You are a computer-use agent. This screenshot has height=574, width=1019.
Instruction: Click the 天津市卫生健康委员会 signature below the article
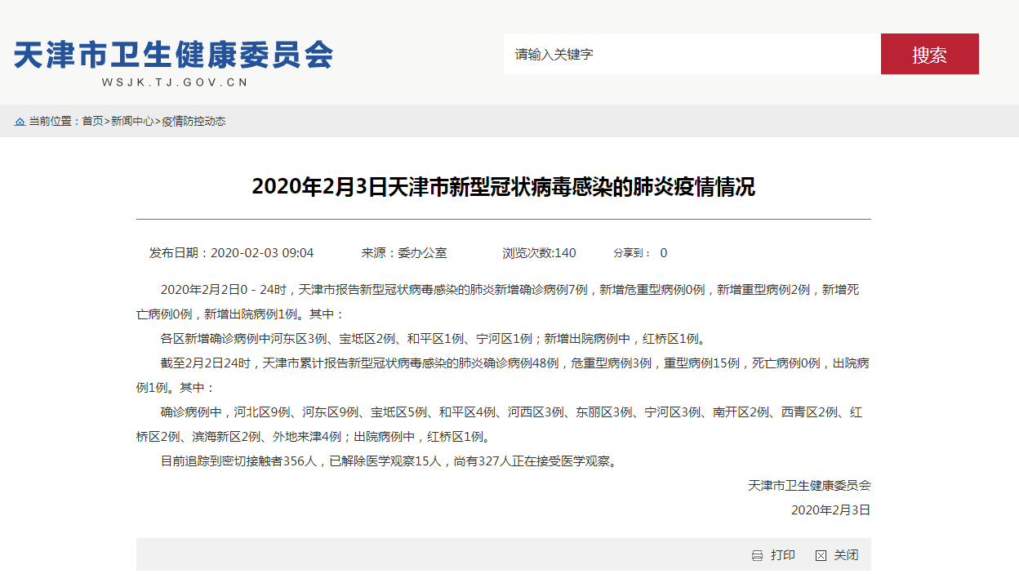(809, 486)
